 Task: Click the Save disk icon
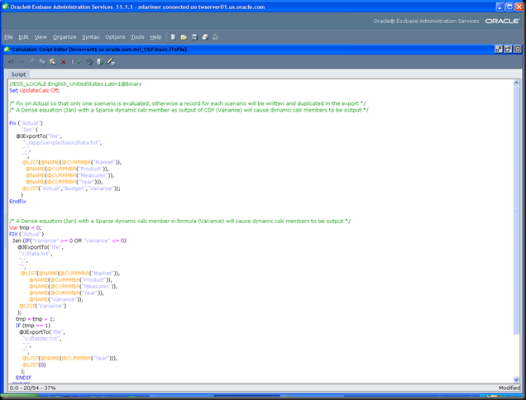click(x=194, y=37)
